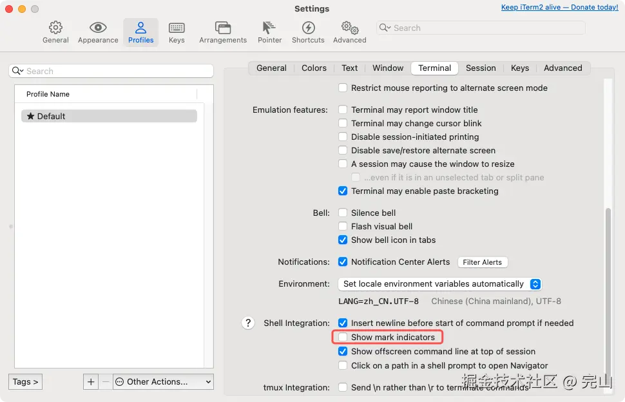
Task: Switch to the Session tab
Action: click(481, 68)
